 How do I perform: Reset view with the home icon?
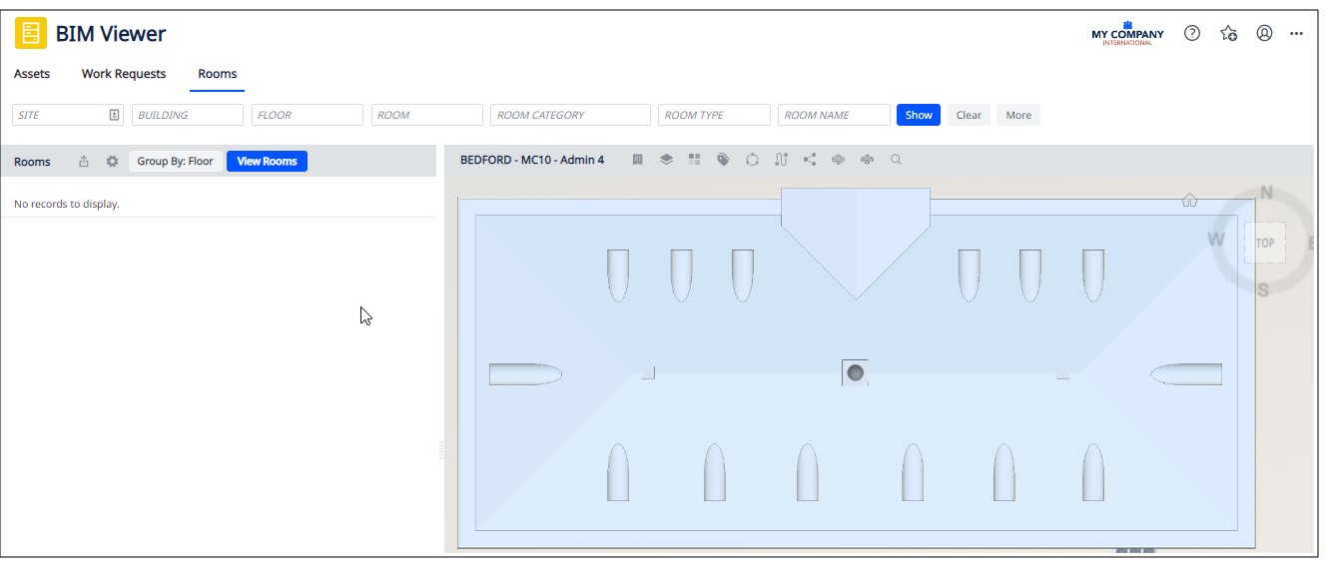[x=1189, y=200]
